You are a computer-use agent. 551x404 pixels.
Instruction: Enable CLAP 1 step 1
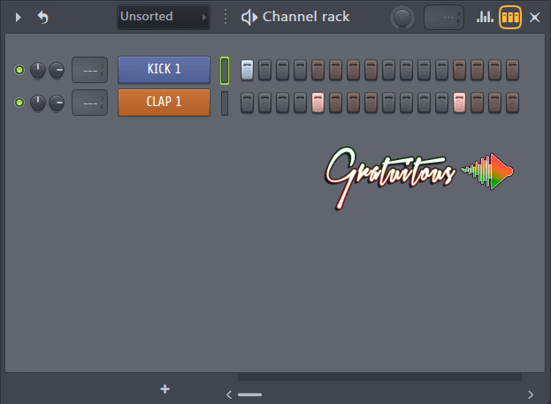(247, 103)
